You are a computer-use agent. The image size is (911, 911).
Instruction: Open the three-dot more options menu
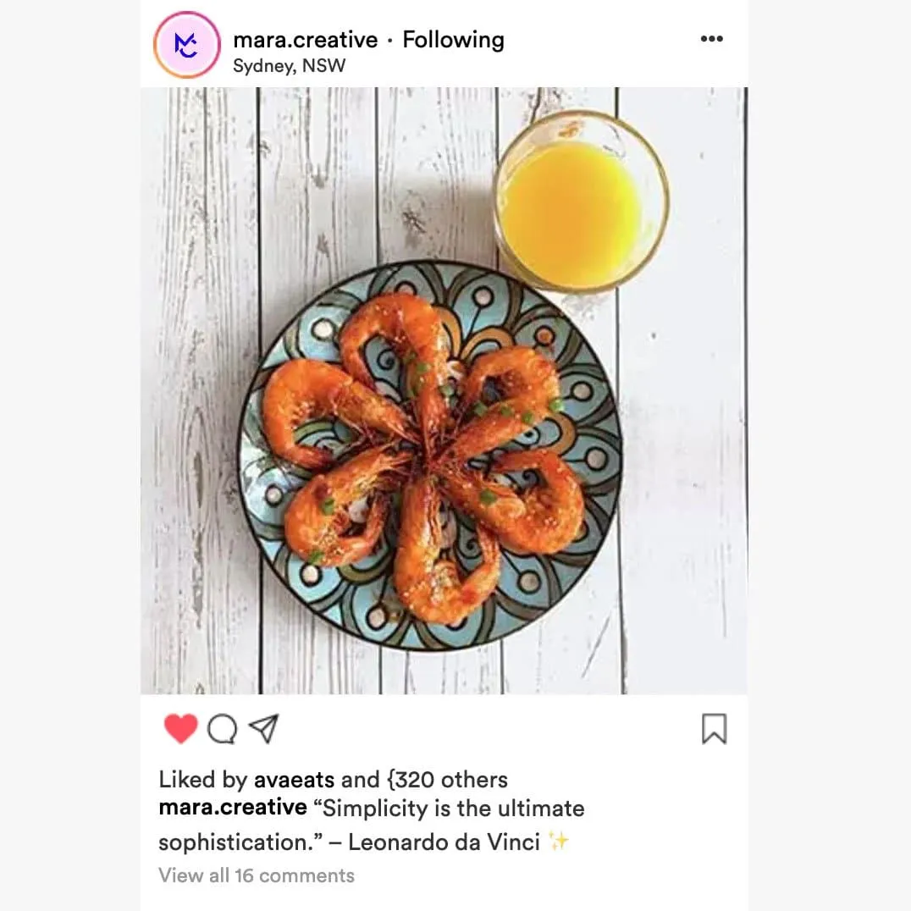pos(712,39)
